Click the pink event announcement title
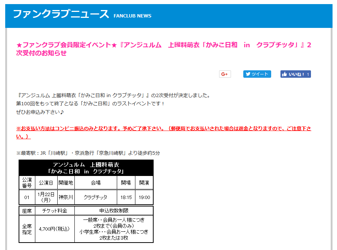The width and height of the screenshot is (337, 250). coord(164,49)
